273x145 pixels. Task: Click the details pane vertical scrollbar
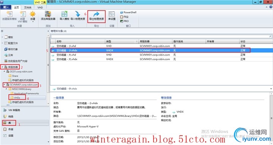[271, 118]
